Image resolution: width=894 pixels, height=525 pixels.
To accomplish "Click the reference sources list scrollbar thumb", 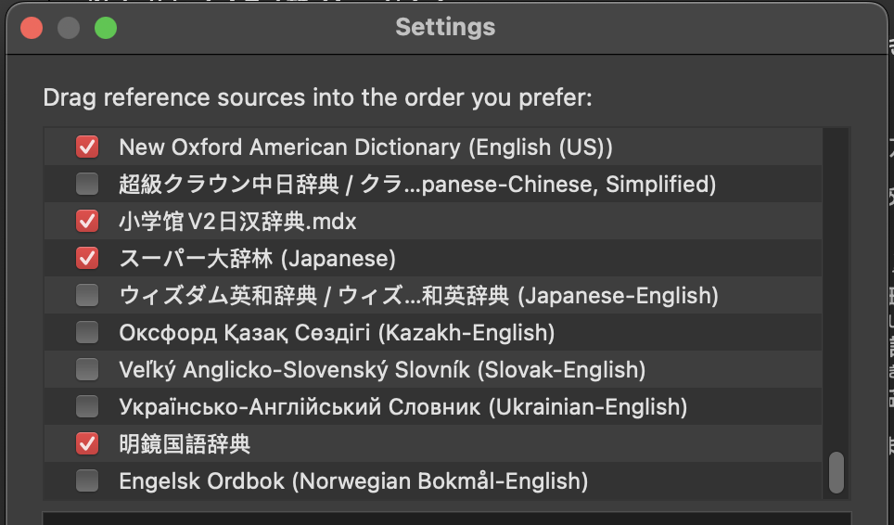I will tap(837, 472).
